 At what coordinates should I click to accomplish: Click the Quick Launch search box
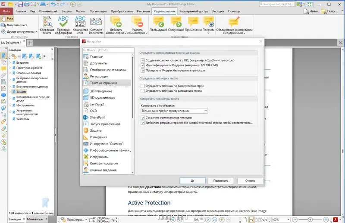coord(276,4)
